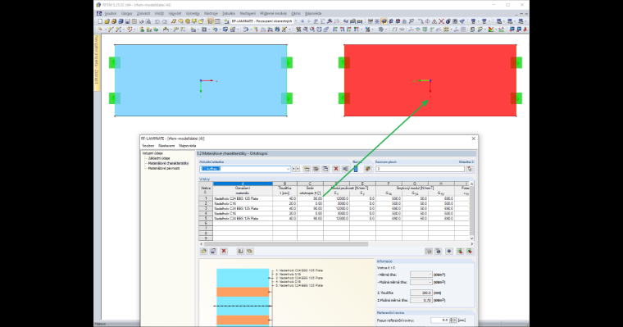The width and height of the screenshot is (623, 327).
Task: Open the Tabulka menu
Action: click(x=229, y=13)
